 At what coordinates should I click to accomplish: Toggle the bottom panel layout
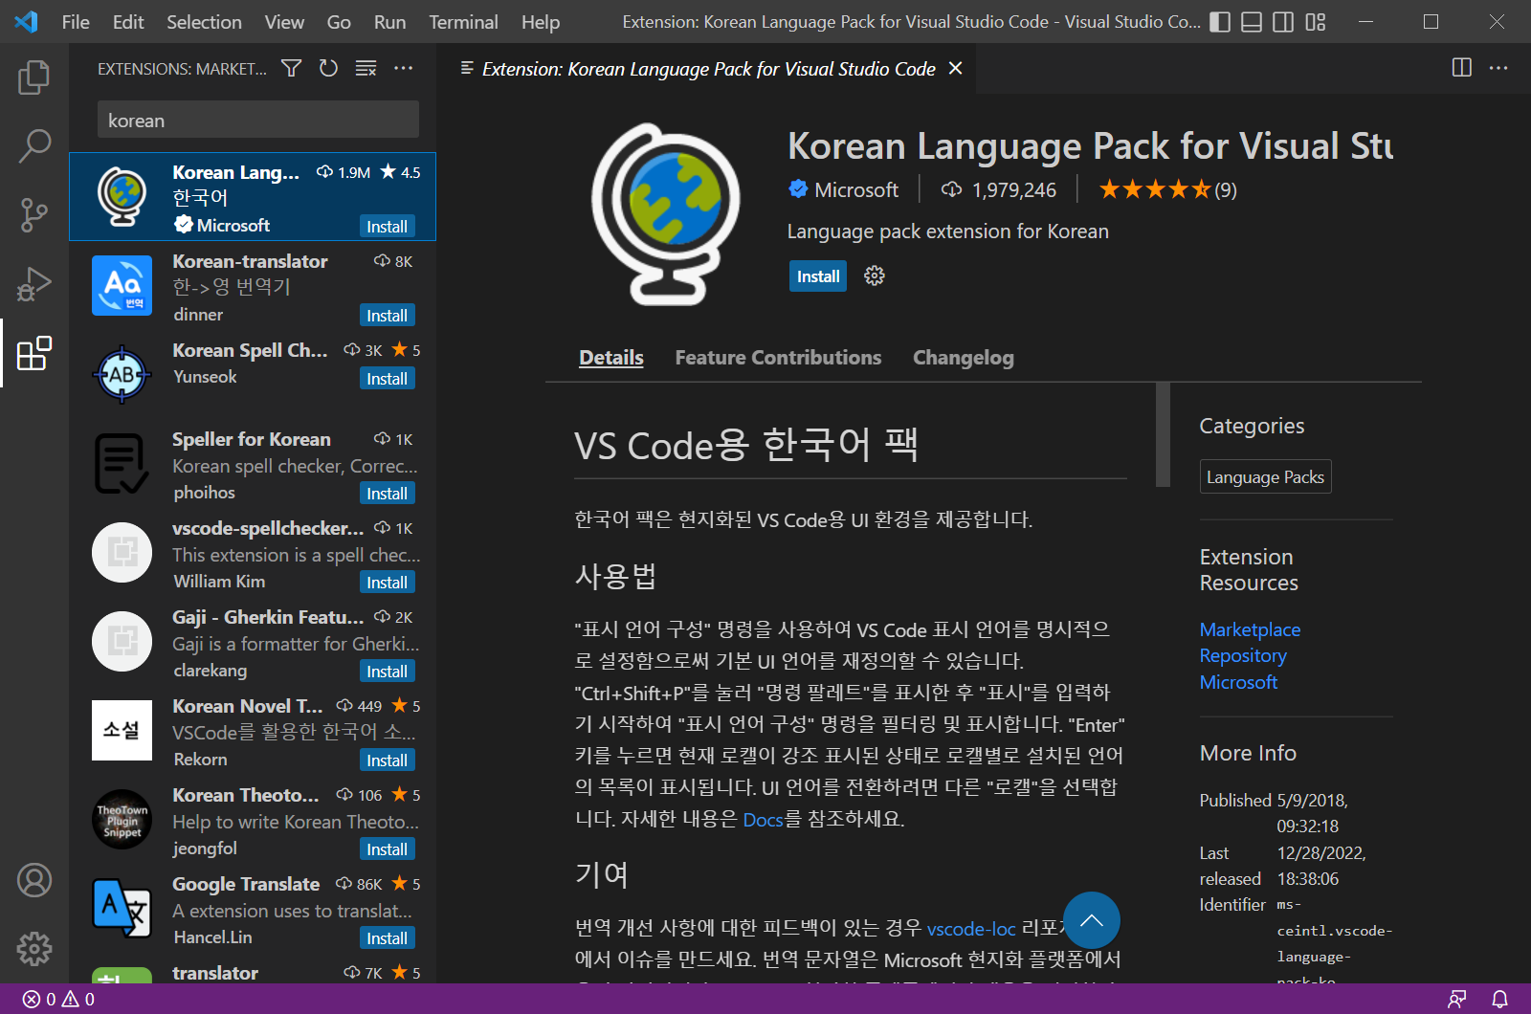click(1252, 22)
